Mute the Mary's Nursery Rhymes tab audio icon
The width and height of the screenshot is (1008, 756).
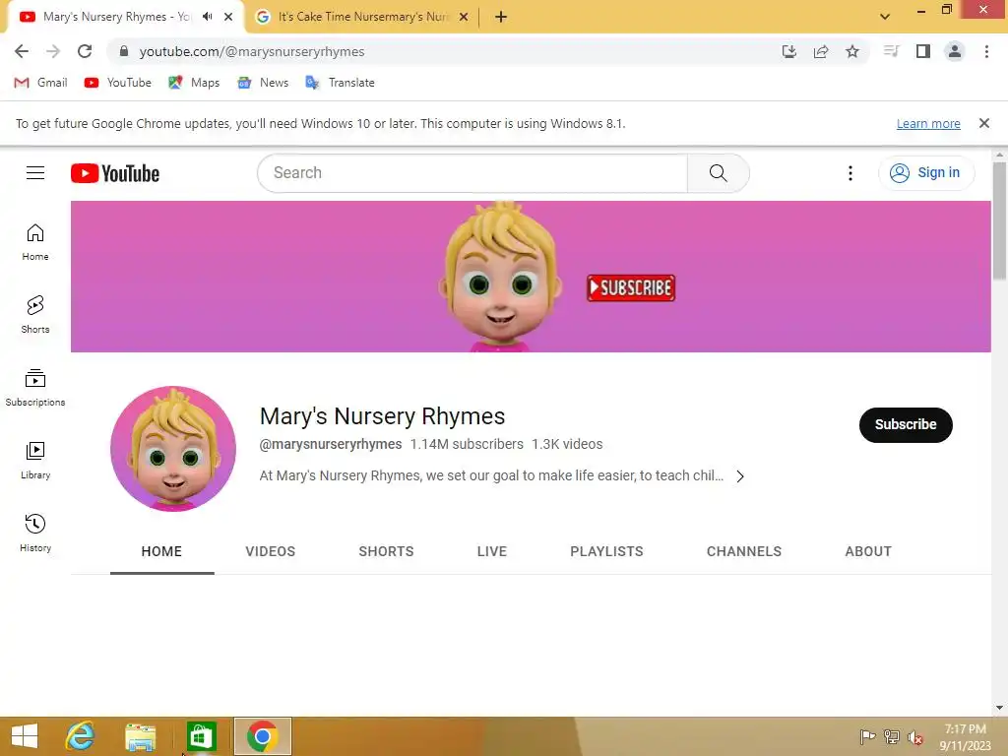tap(207, 17)
